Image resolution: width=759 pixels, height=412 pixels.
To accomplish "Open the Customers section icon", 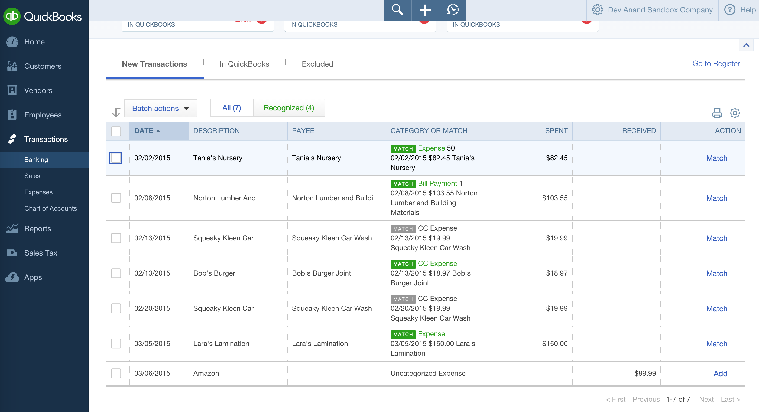I will tap(12, 66).
